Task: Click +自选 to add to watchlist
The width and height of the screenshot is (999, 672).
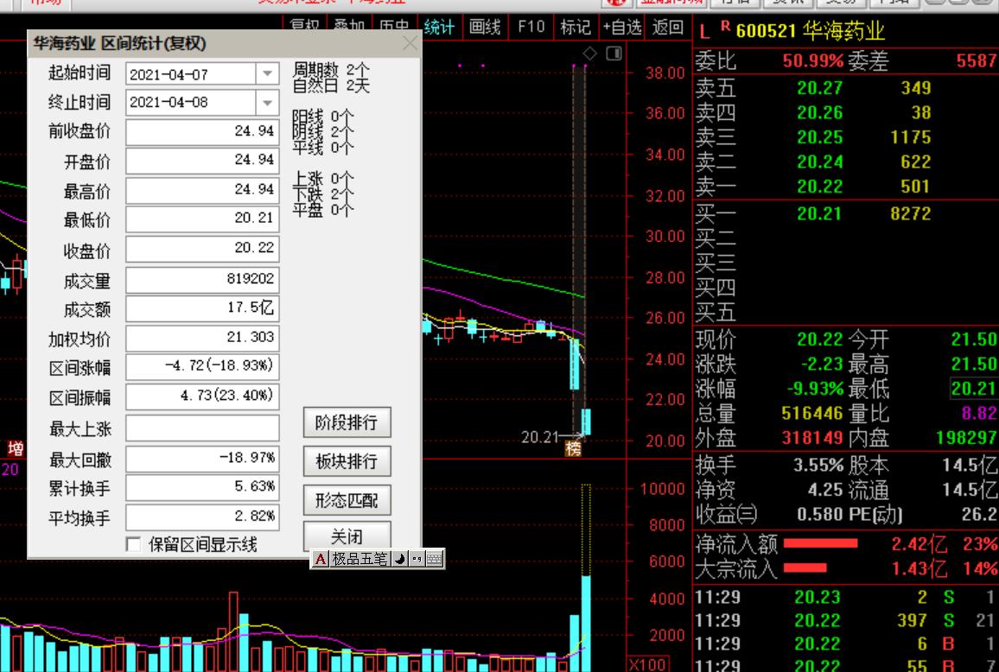Action: click(622, 27)
